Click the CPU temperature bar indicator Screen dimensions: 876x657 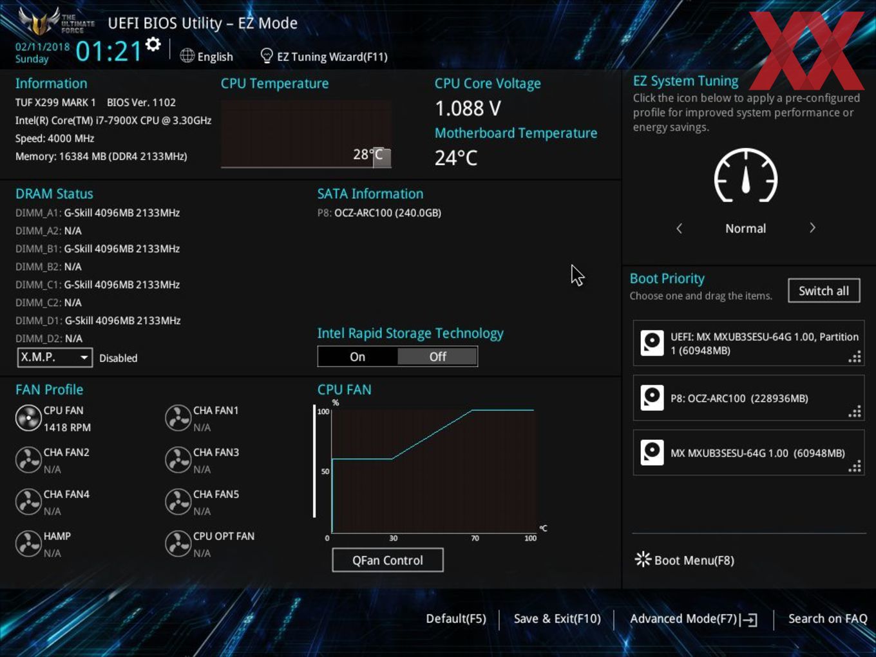(382, 157)
